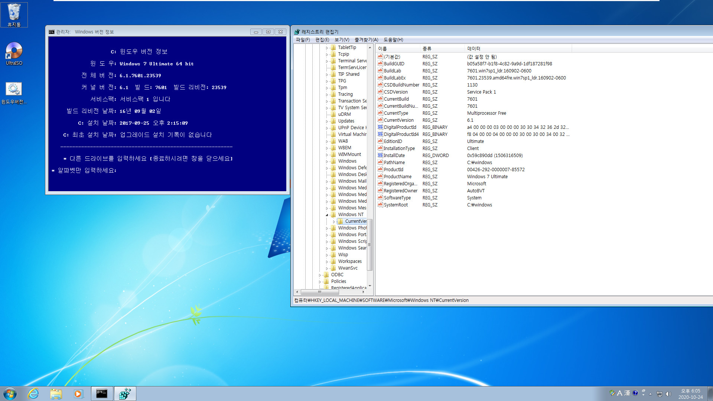Sort by 이름 column header

(x=398, y=49)
